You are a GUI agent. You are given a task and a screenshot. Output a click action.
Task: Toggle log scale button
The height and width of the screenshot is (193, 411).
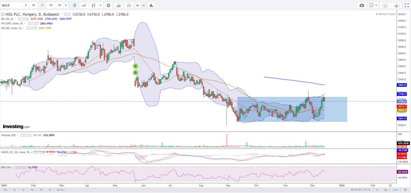(x=385, y=190)
